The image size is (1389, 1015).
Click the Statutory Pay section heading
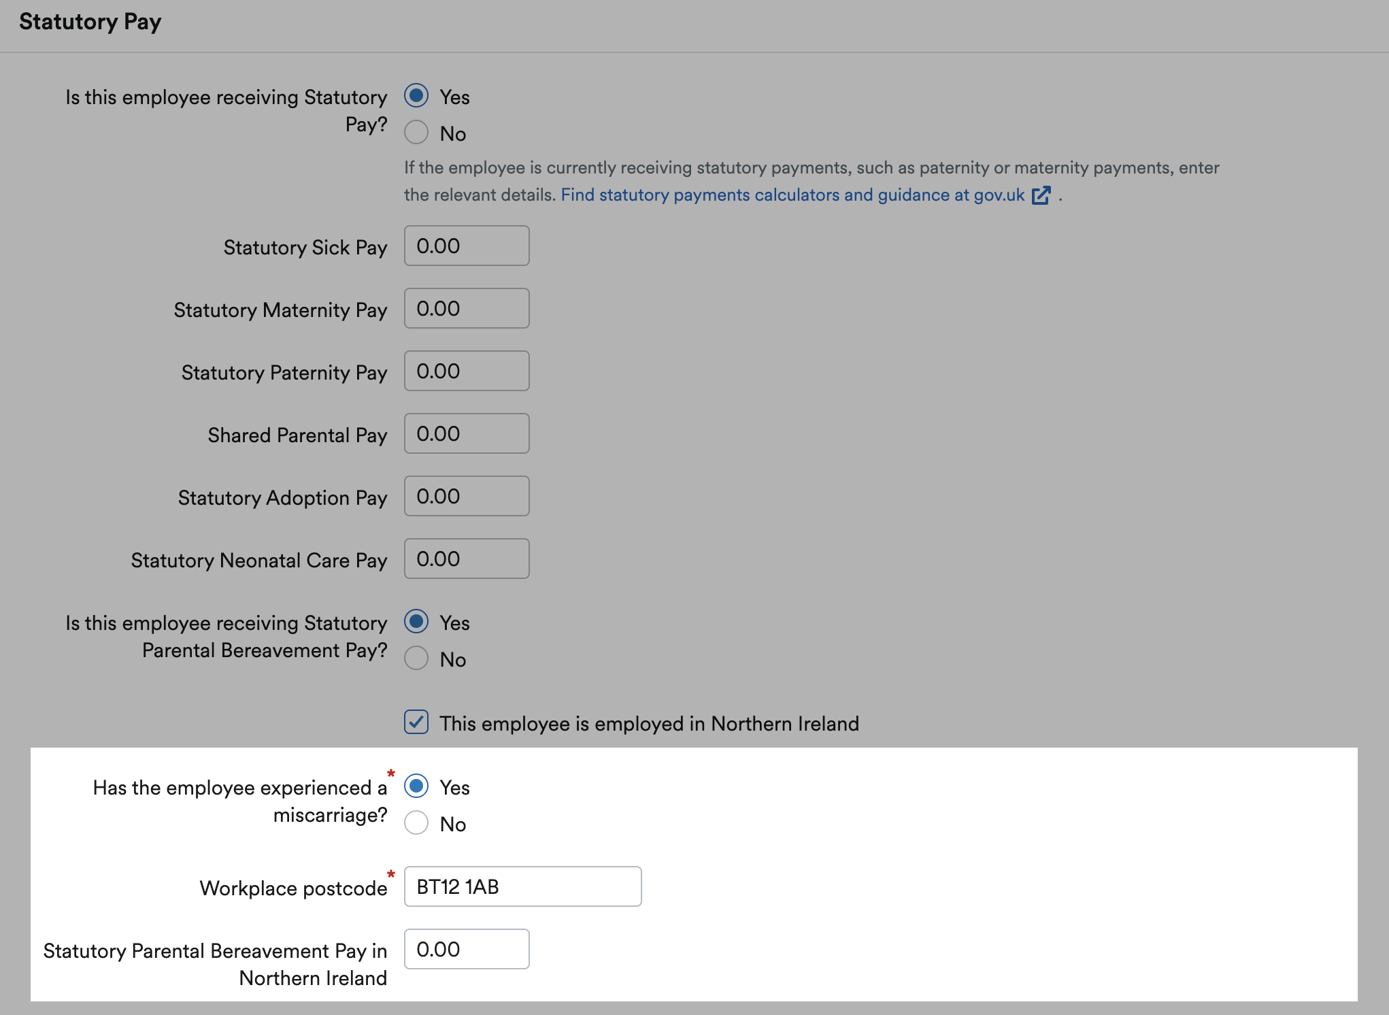coord(90,22)
